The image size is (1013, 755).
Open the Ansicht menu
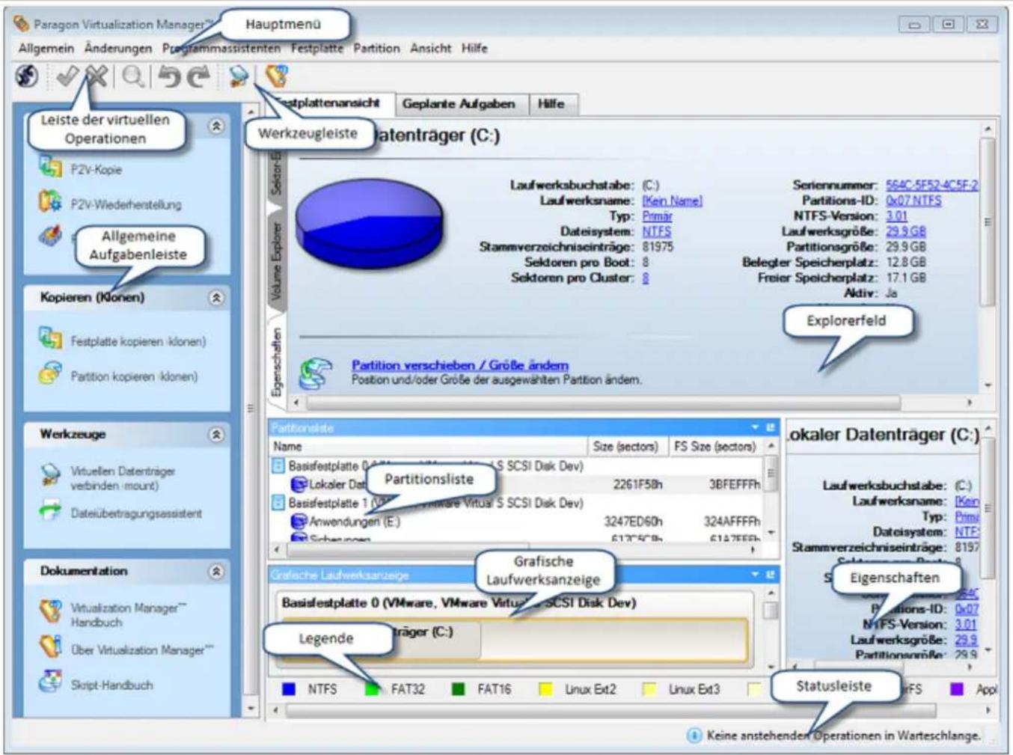431,48
